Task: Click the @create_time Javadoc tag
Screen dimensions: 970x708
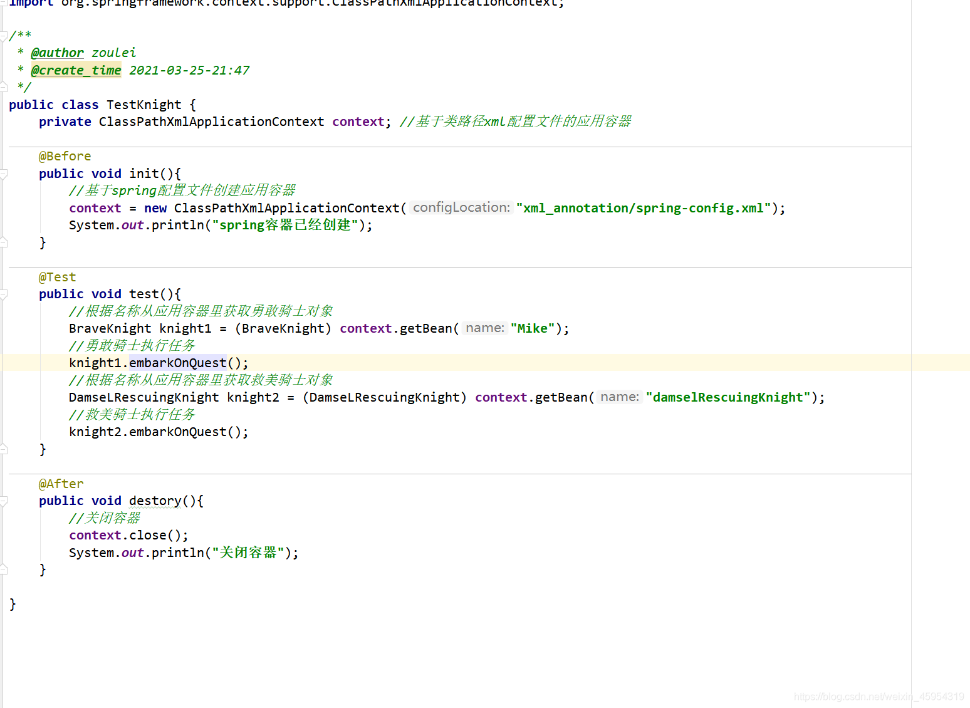Action: coord(76,70)
